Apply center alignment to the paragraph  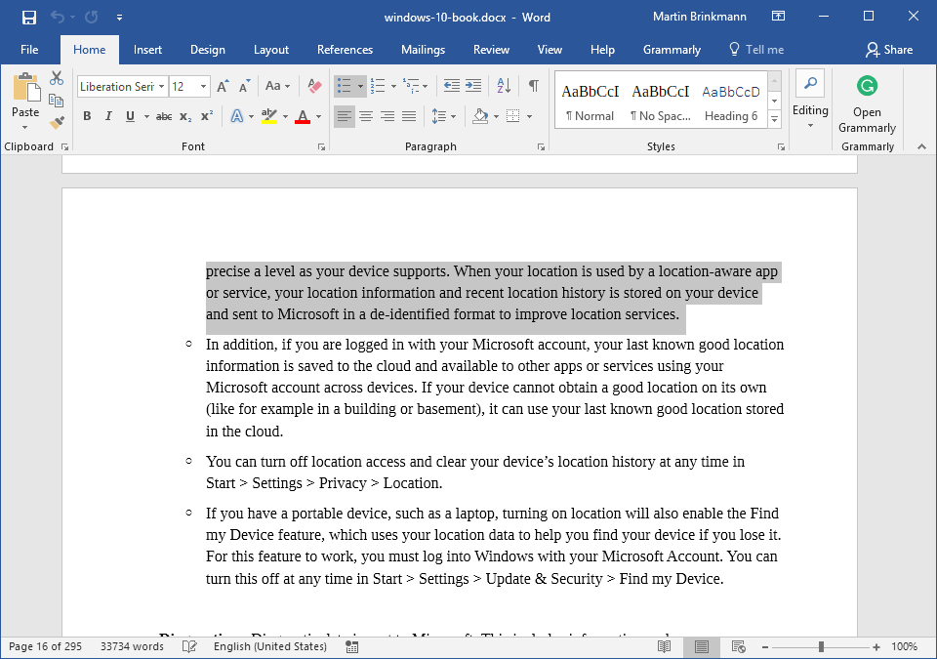[x=366, y=116]
